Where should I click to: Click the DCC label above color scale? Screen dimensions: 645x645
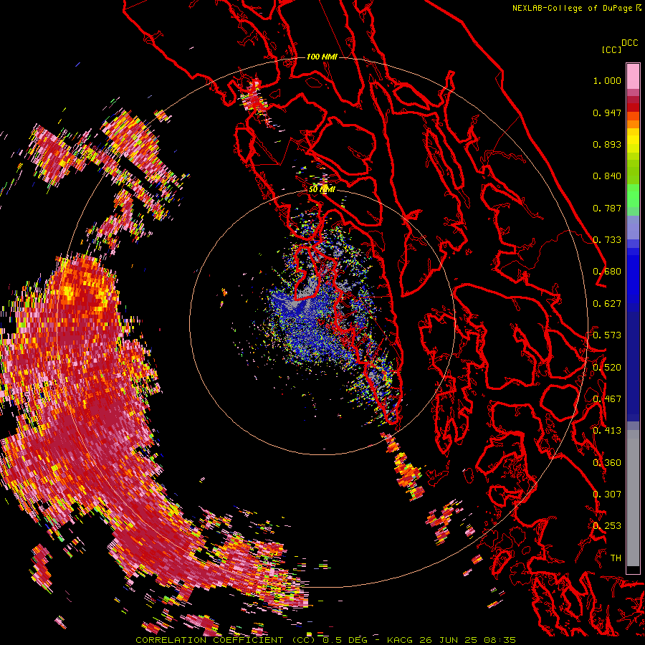pos(629,43)
